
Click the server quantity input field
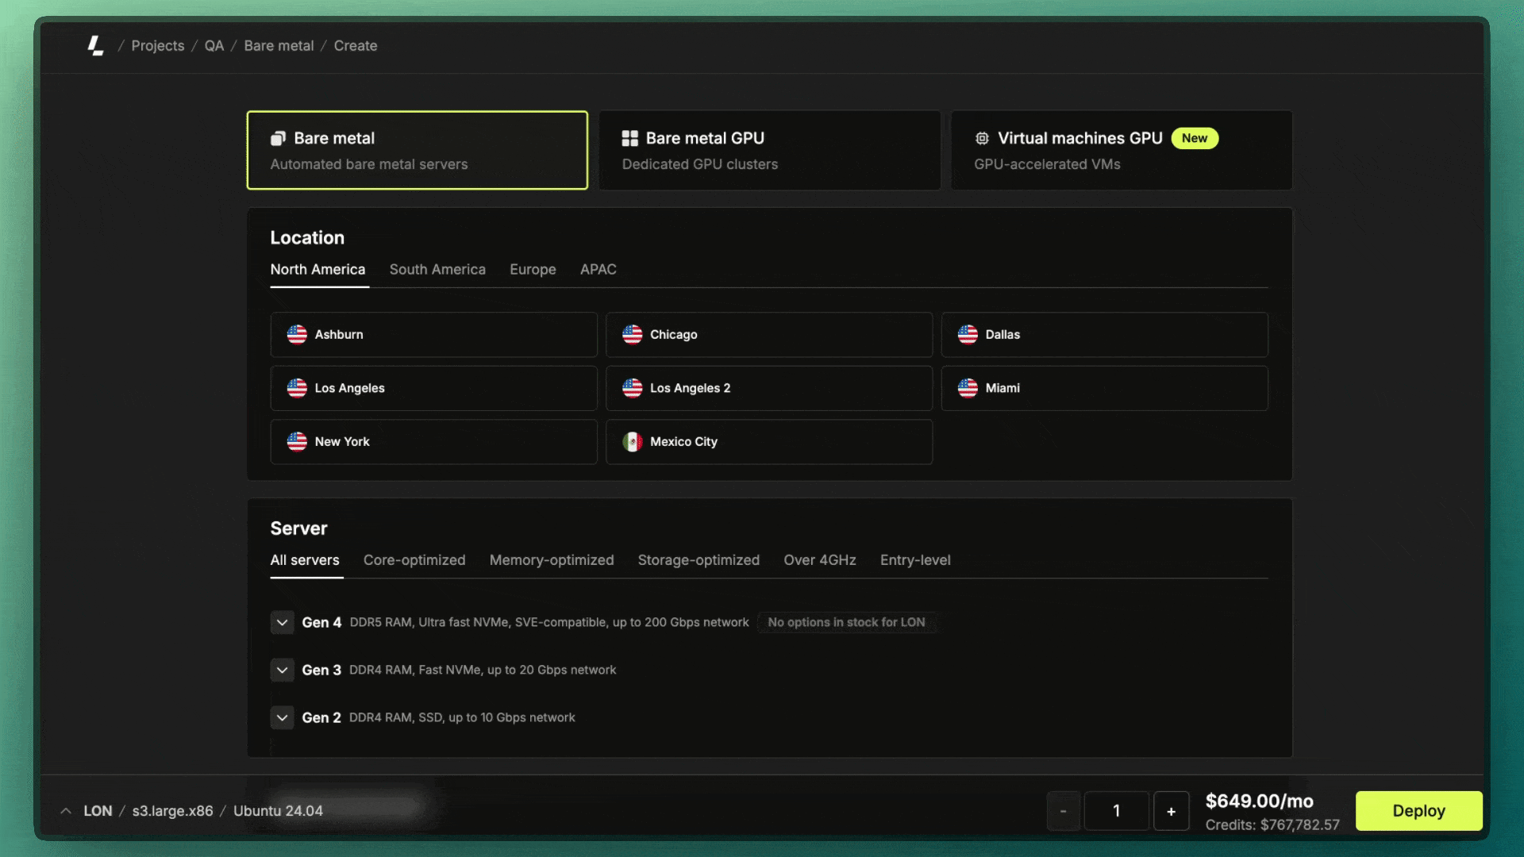pyautogui.click(x=1117, y=811)
